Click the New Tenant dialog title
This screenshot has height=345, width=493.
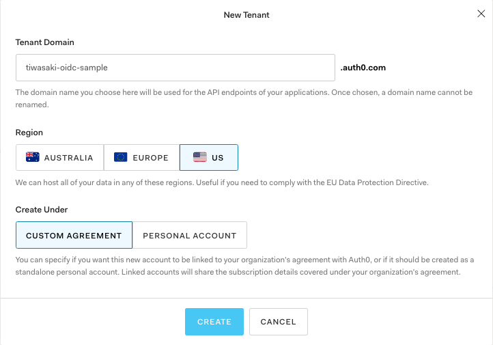coord(246,14)
